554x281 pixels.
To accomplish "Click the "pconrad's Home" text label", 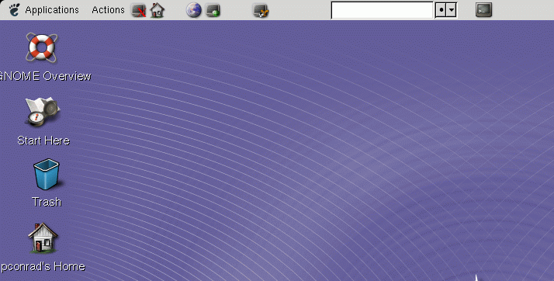I will 43,266.
